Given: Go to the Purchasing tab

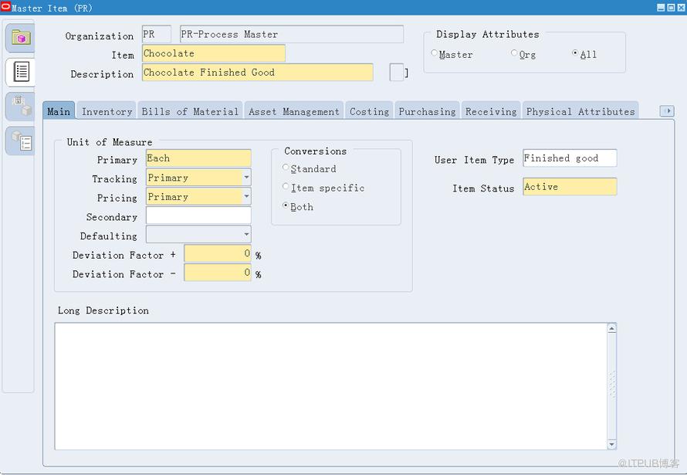Looking at the screenshot, I should point(427,112).
